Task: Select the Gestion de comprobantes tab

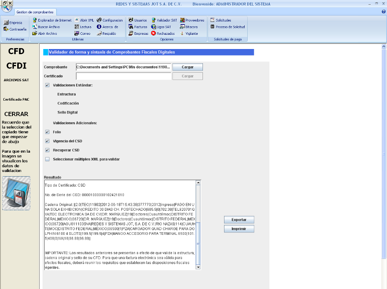Action: tap(35, 12)
